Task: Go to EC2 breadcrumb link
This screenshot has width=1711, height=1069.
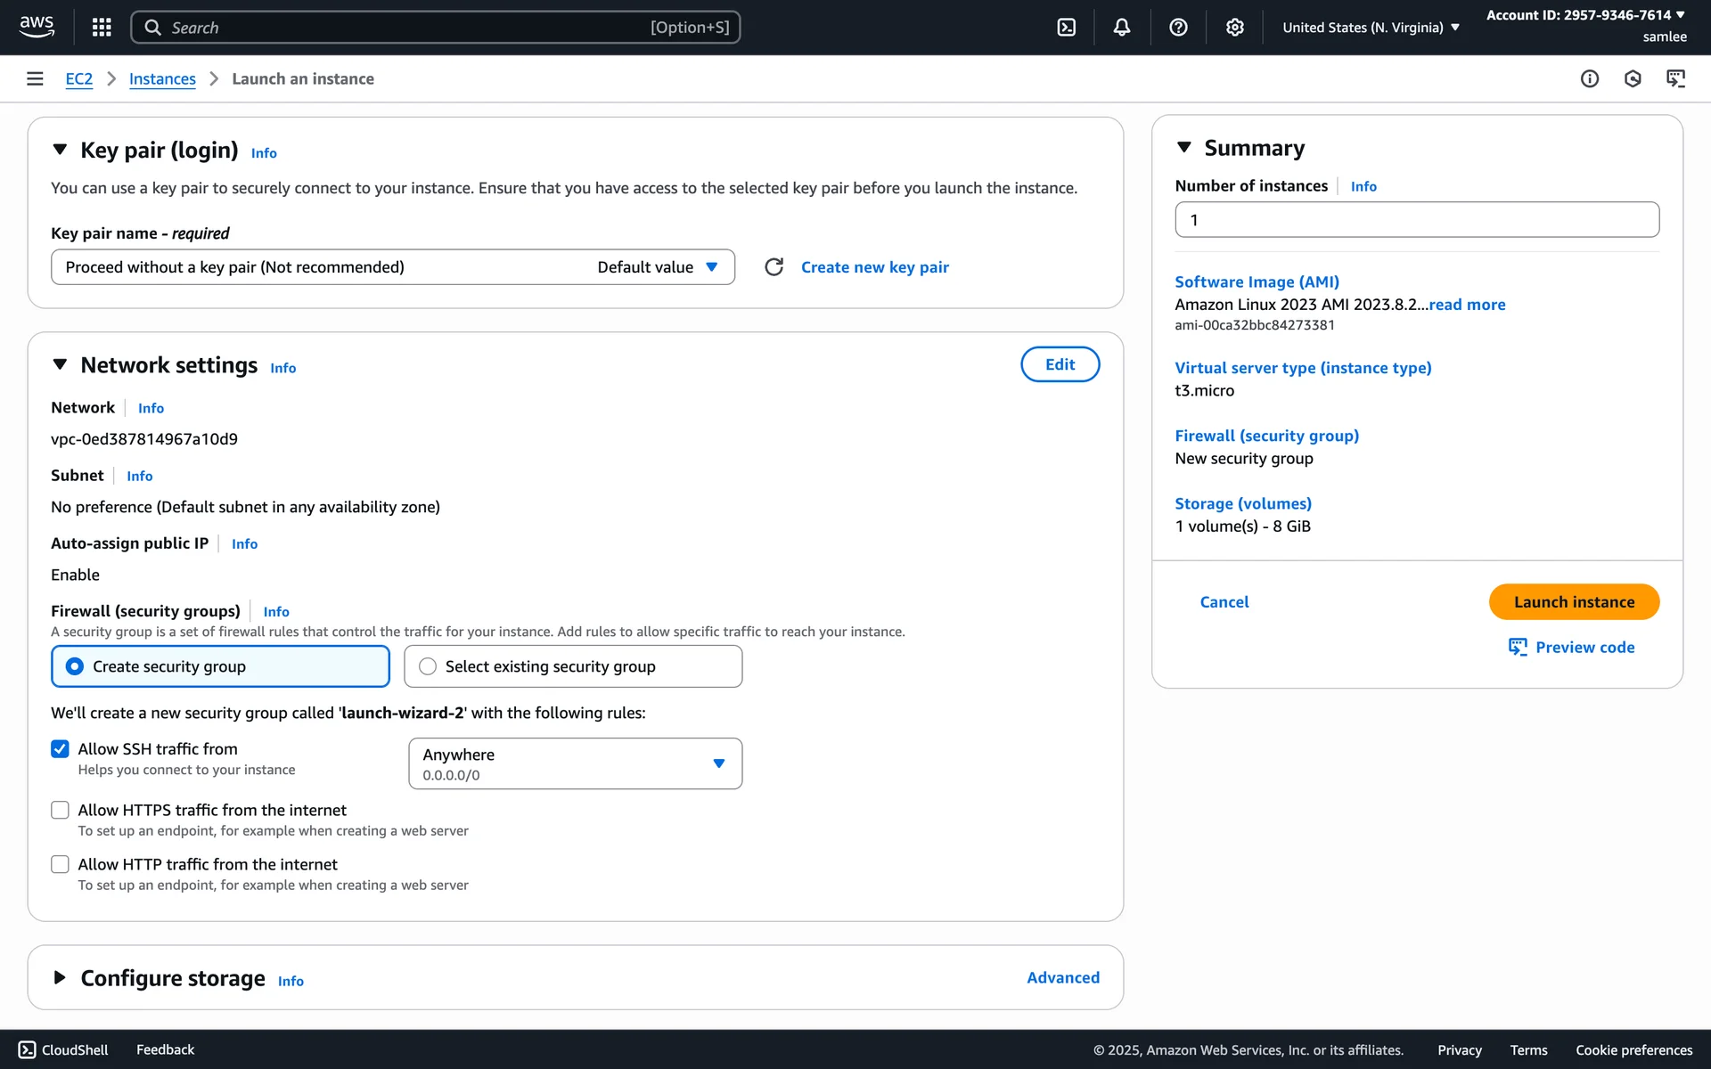Action: (x=78, y=79)
